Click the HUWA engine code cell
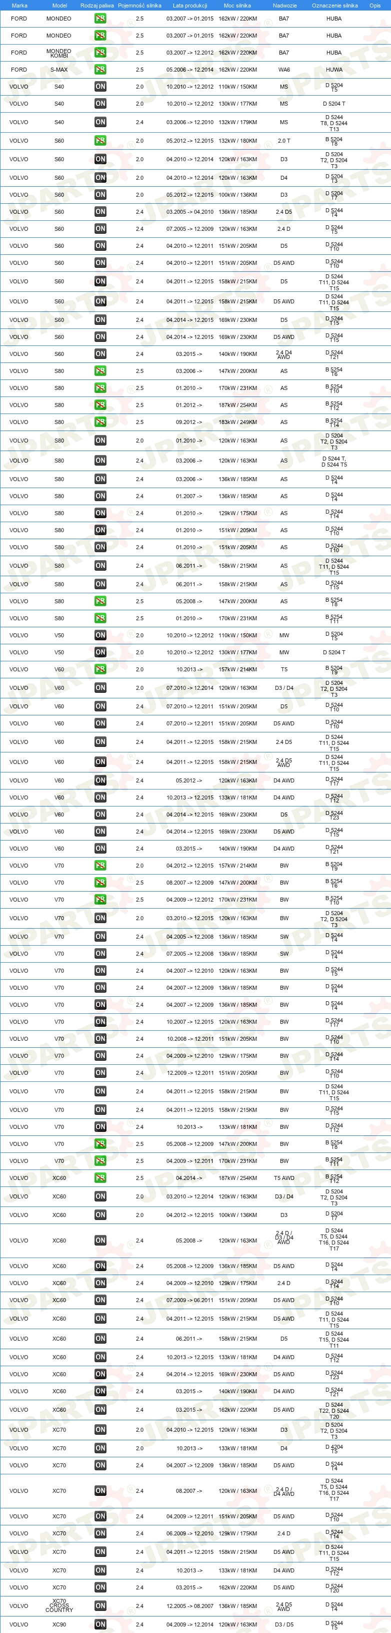Screen dimensions: 391x1633 click(334, 70)
